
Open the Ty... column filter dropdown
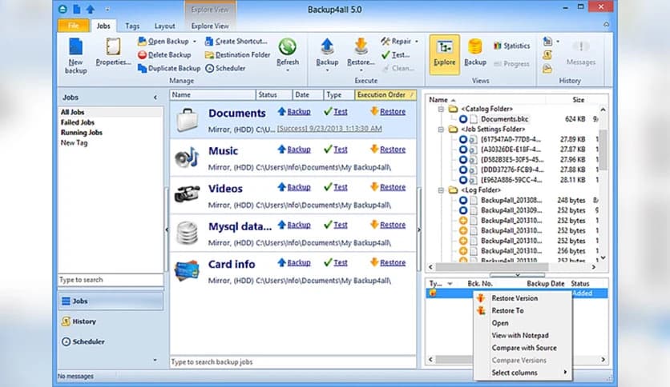pos(450,284)
